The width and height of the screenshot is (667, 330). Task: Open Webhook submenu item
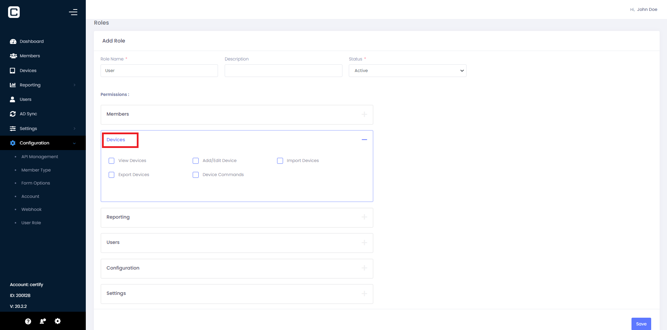click(32, 209)
